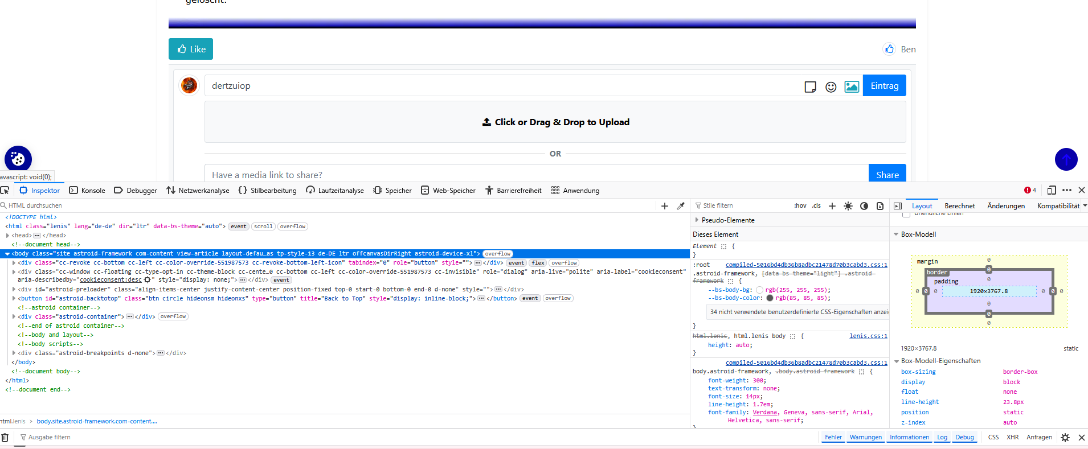Open the Berechnet sidebar tab
Viewport: 1088px width, 449px height.
tap(959, 206)
